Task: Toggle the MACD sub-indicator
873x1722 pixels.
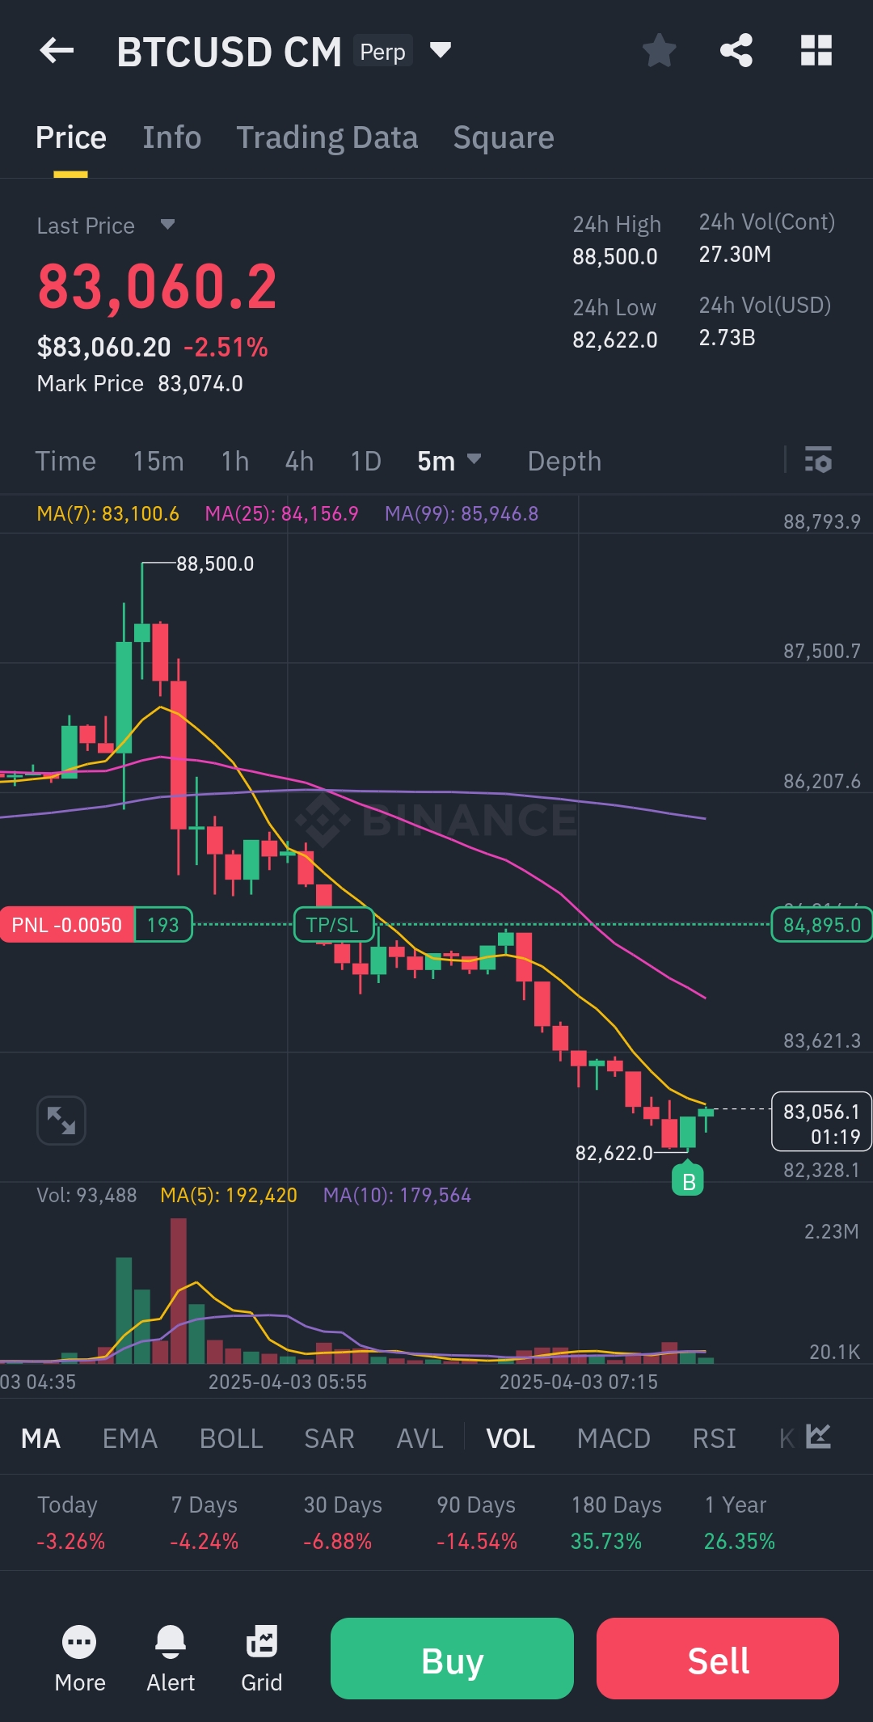Action: (x=614, y=1438)
